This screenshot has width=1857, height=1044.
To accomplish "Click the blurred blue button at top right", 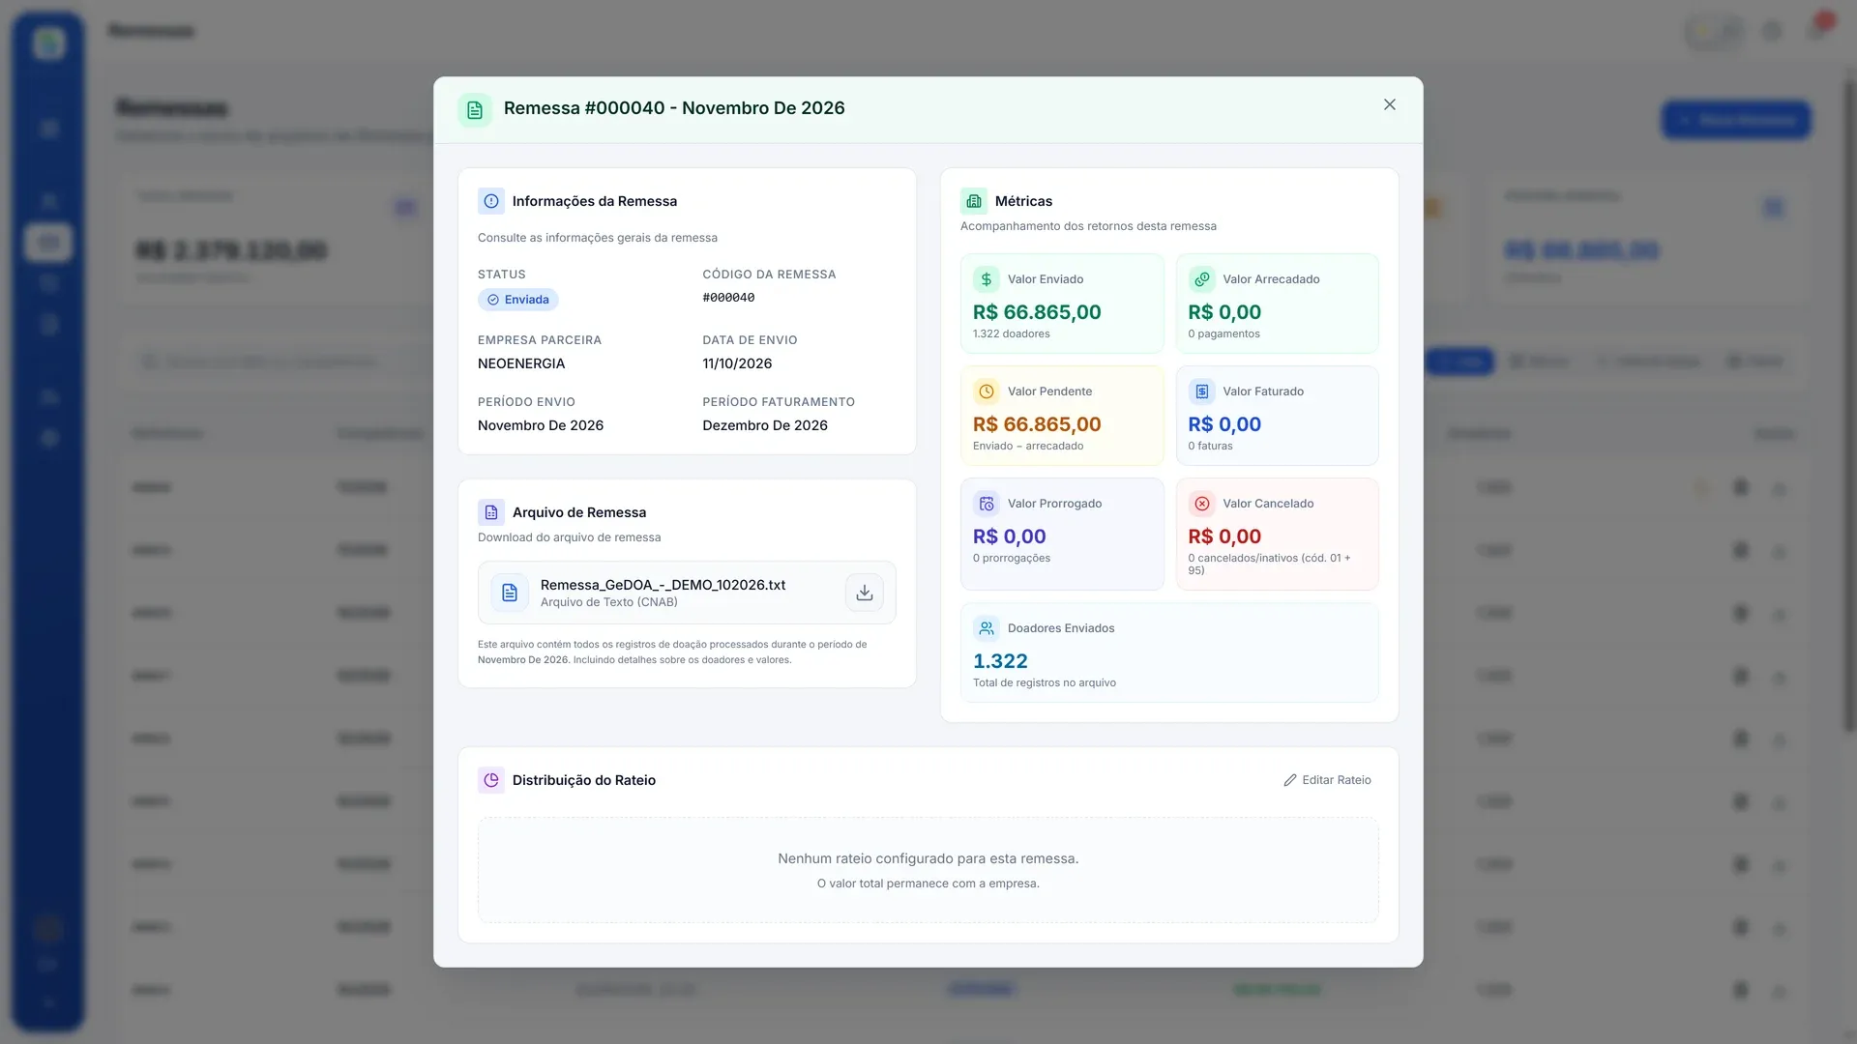I will tap(1735, 120).
